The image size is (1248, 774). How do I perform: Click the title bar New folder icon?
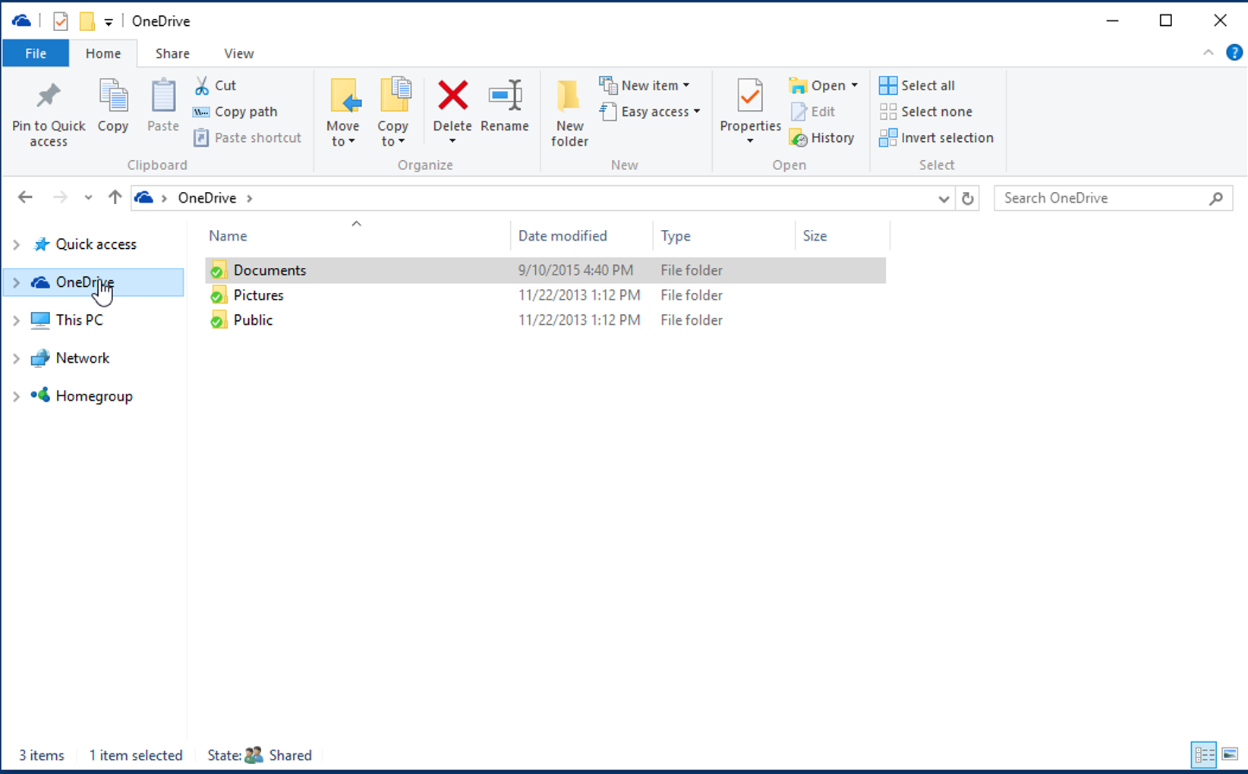tap(87, 21)
